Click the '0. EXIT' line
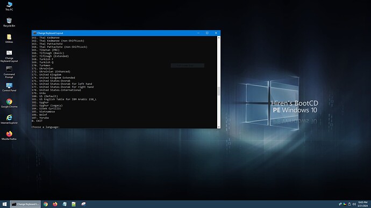Image resolution: width=371 pixels, height=208 pixels. tap(37, 121)
